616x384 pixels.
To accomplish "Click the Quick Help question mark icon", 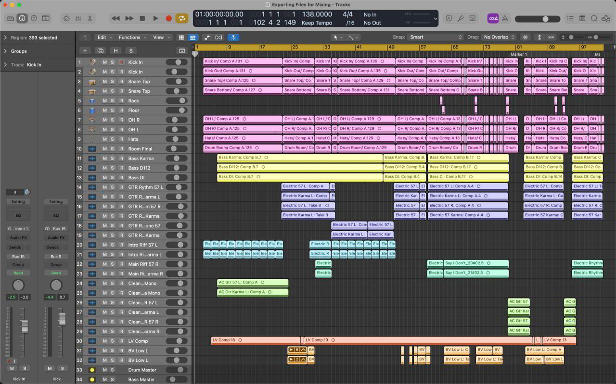I will click(34, 18).
